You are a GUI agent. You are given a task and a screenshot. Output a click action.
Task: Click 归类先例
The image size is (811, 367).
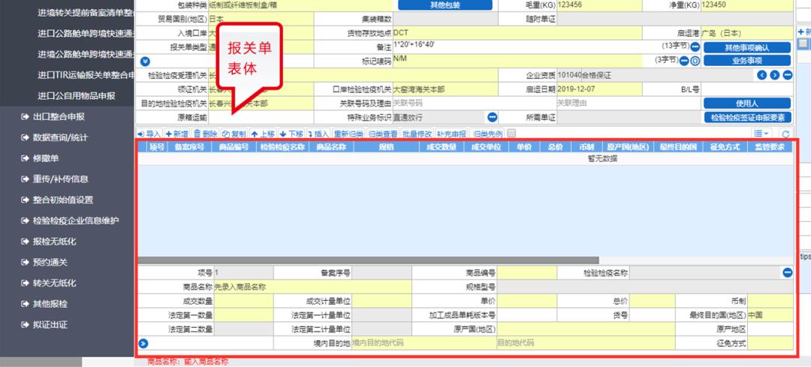(487, 134)
